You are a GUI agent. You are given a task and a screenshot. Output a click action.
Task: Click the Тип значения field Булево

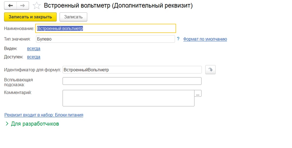105,39
